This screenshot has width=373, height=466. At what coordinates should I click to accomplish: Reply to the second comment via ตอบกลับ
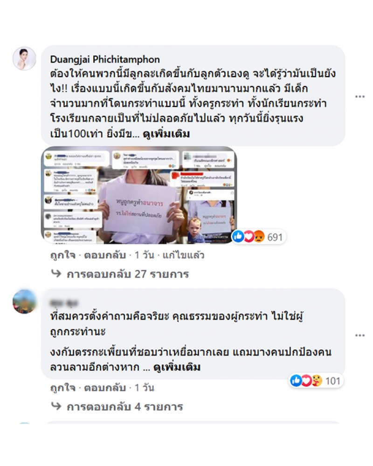click(x=105, y=388)
